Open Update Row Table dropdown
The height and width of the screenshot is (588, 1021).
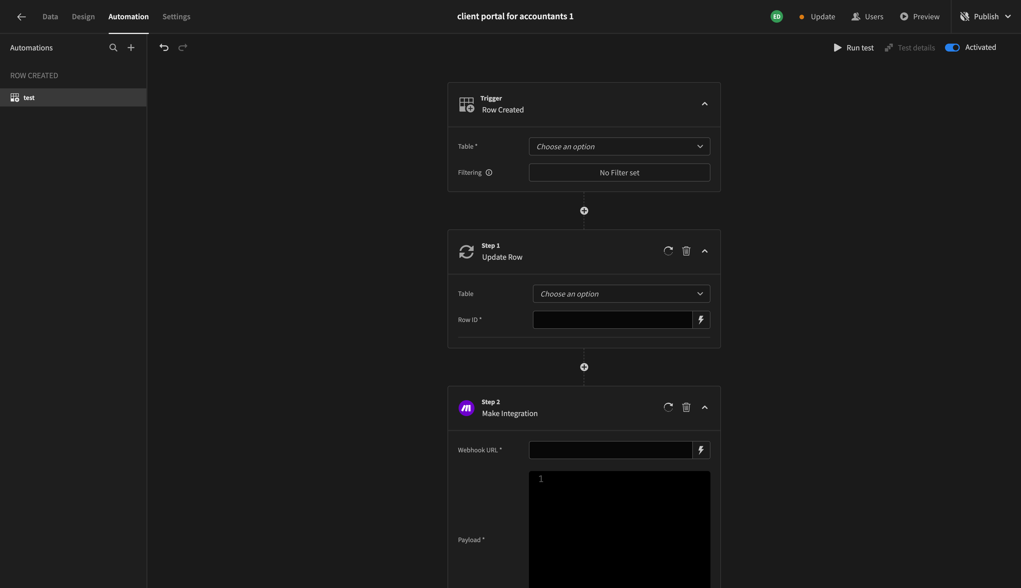[621, 294]
